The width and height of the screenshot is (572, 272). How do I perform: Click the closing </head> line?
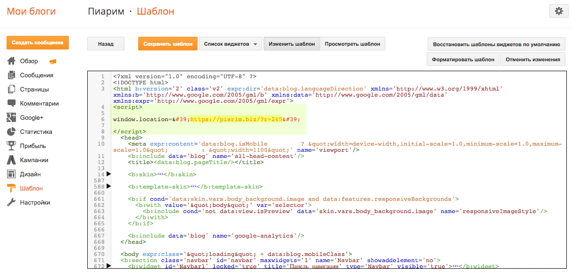tap(133, 242)
